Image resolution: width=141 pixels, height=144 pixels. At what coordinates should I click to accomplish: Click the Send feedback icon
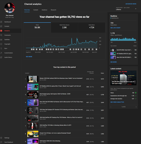(x=1, y=142)
